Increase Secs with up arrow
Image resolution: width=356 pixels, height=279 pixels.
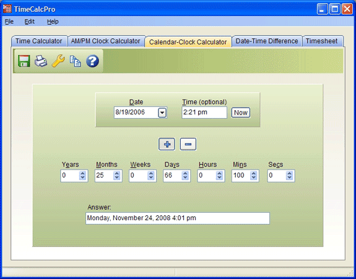pos(289,173)
